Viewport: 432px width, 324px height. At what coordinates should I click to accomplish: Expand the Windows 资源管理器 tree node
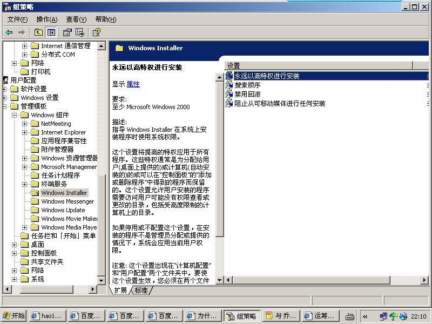click(24, 158)
